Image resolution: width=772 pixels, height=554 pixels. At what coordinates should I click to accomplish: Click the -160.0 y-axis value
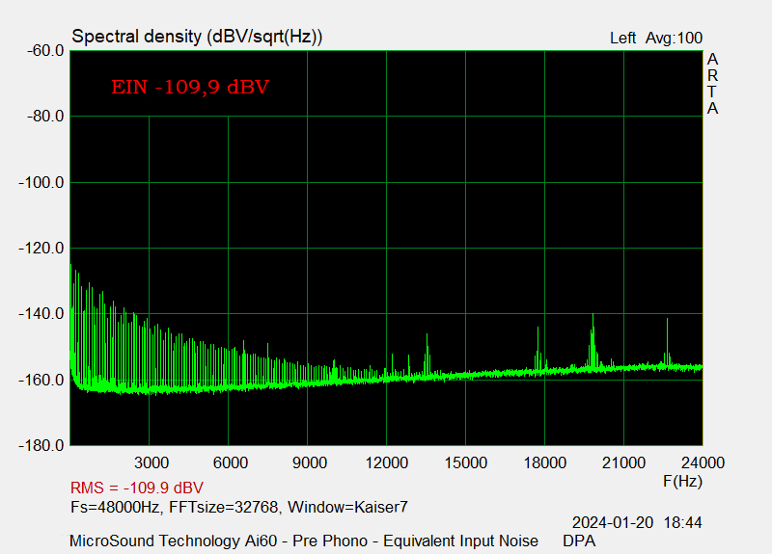[x=41, y=380]
